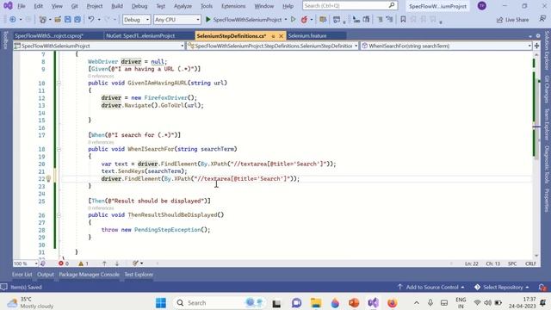Go to previous issue with up arrow
Screen dimensions: 551x310
pos(104,263)
